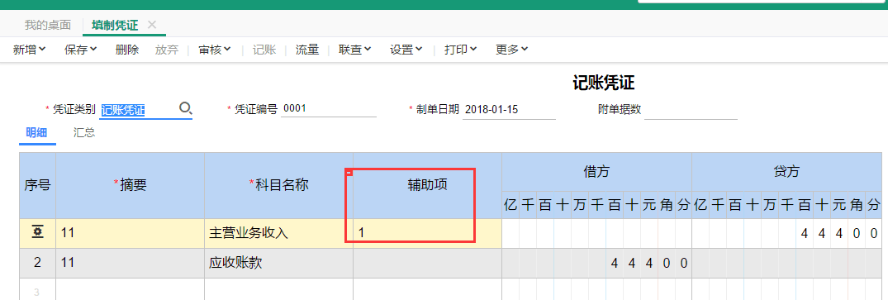Select the 应收账款 account cell
Viewport: 888px width, 300px height.
pos(278,263)
